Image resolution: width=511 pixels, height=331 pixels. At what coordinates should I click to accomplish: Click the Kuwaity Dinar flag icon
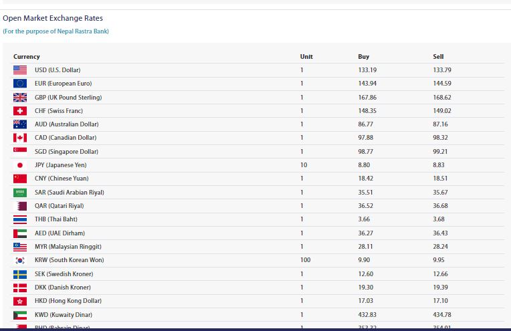coord(20,315)
